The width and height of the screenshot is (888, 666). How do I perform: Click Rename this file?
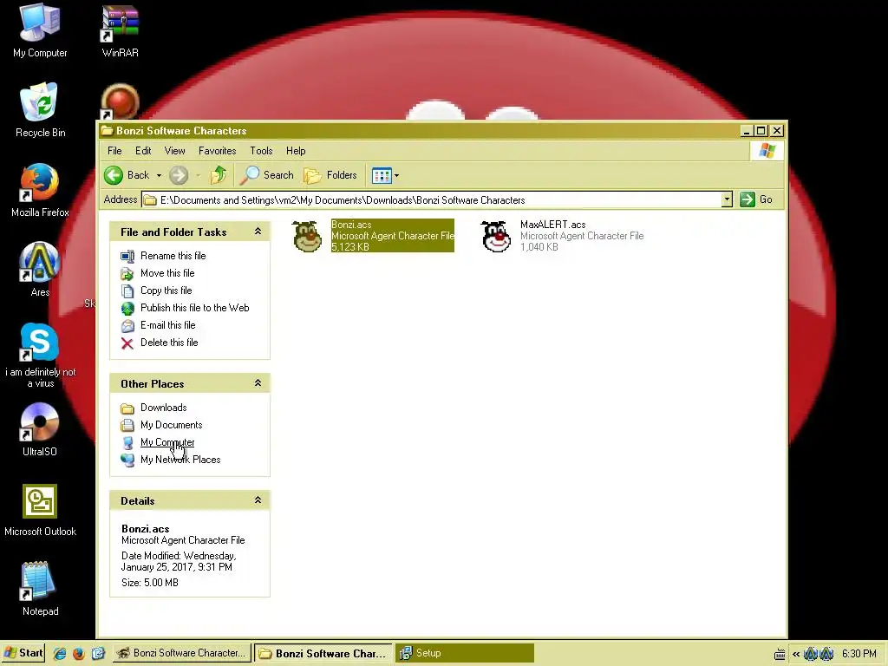(173, 256)
